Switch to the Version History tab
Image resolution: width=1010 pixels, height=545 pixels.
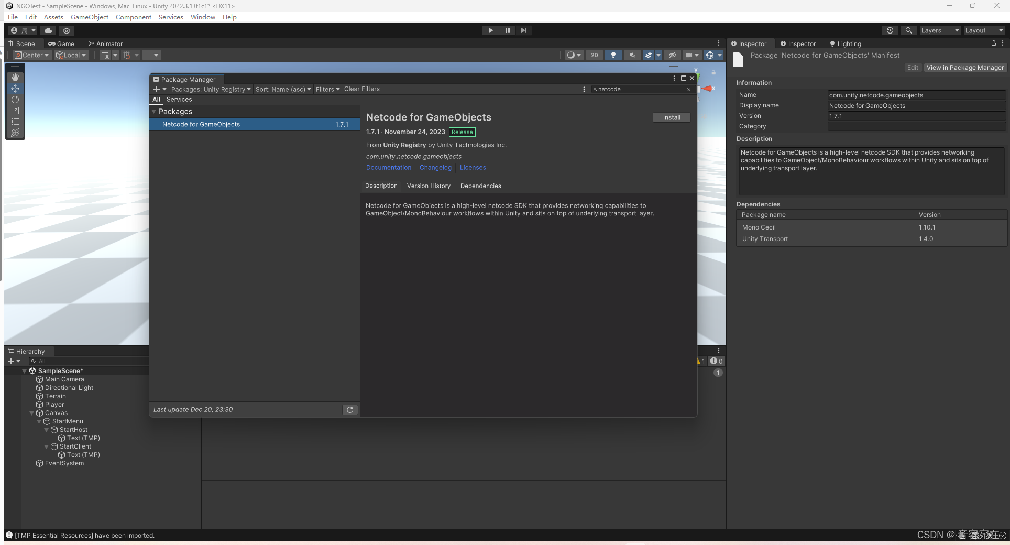429,186
